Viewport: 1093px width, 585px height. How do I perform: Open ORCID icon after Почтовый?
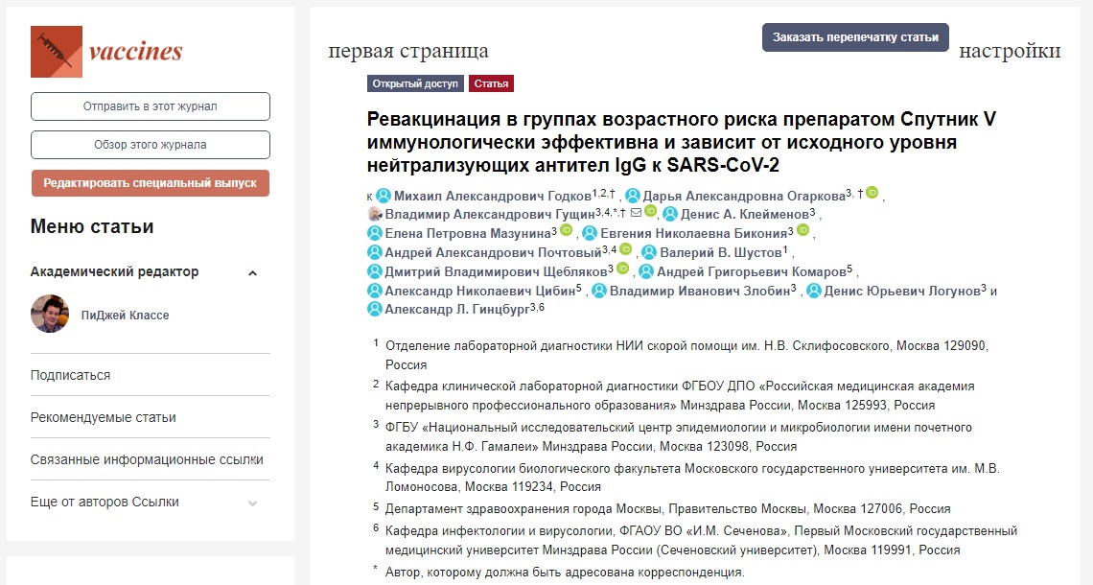click(626, 249)
